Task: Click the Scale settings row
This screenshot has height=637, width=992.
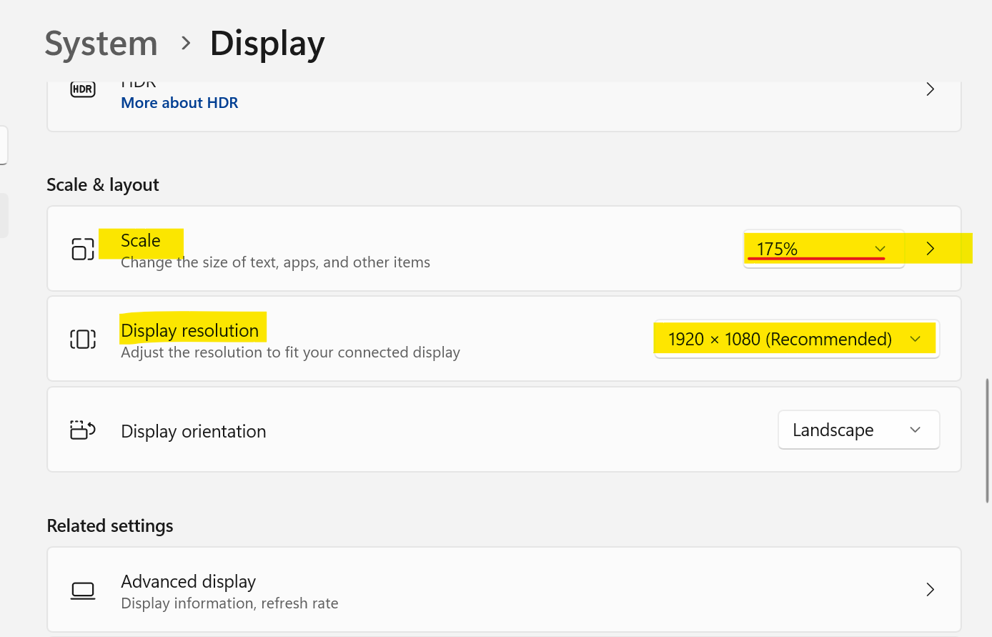Action: point(429,249)
